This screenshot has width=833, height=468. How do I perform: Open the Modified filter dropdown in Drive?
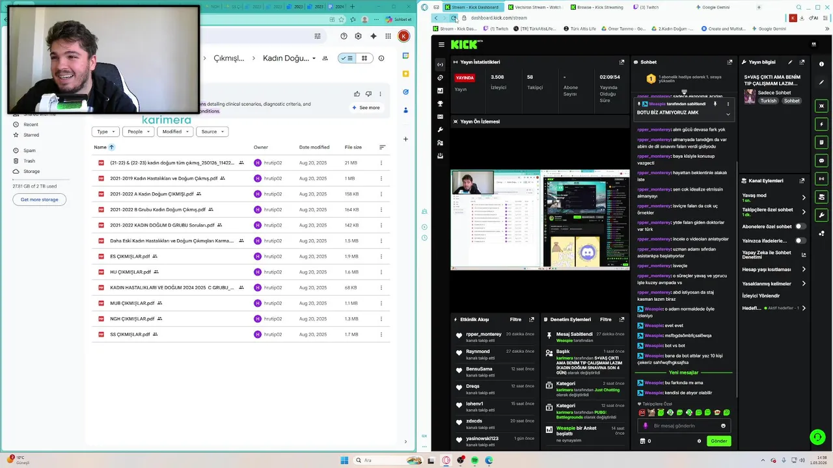[176, 131]
